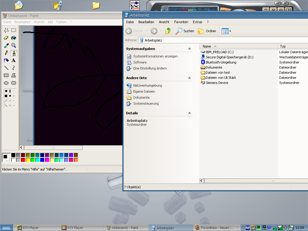Open the Favoriten menu
308x231 pixels.
(x=181, y=22)
